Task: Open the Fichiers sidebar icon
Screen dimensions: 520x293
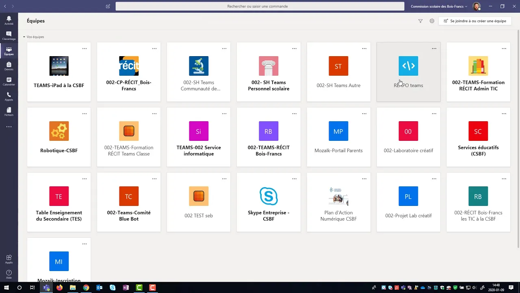Action: pos(9,112)
